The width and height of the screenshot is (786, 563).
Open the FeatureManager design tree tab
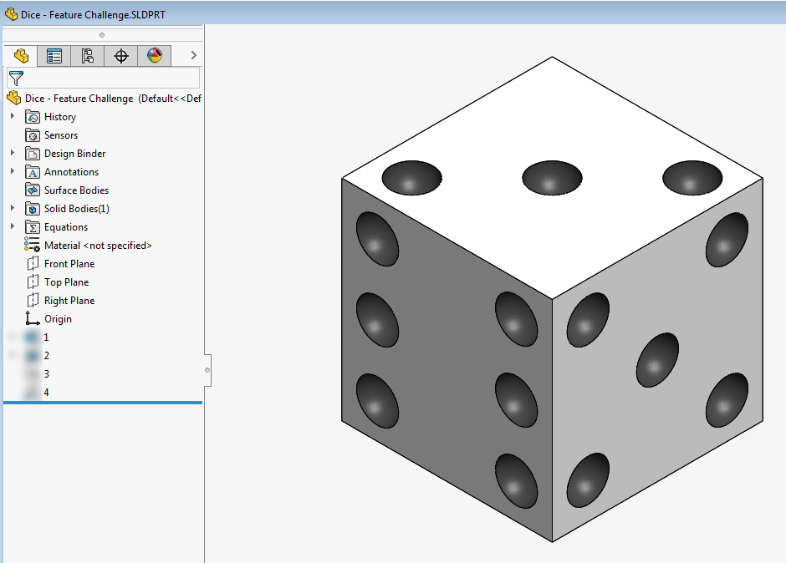tap(20, 55)
